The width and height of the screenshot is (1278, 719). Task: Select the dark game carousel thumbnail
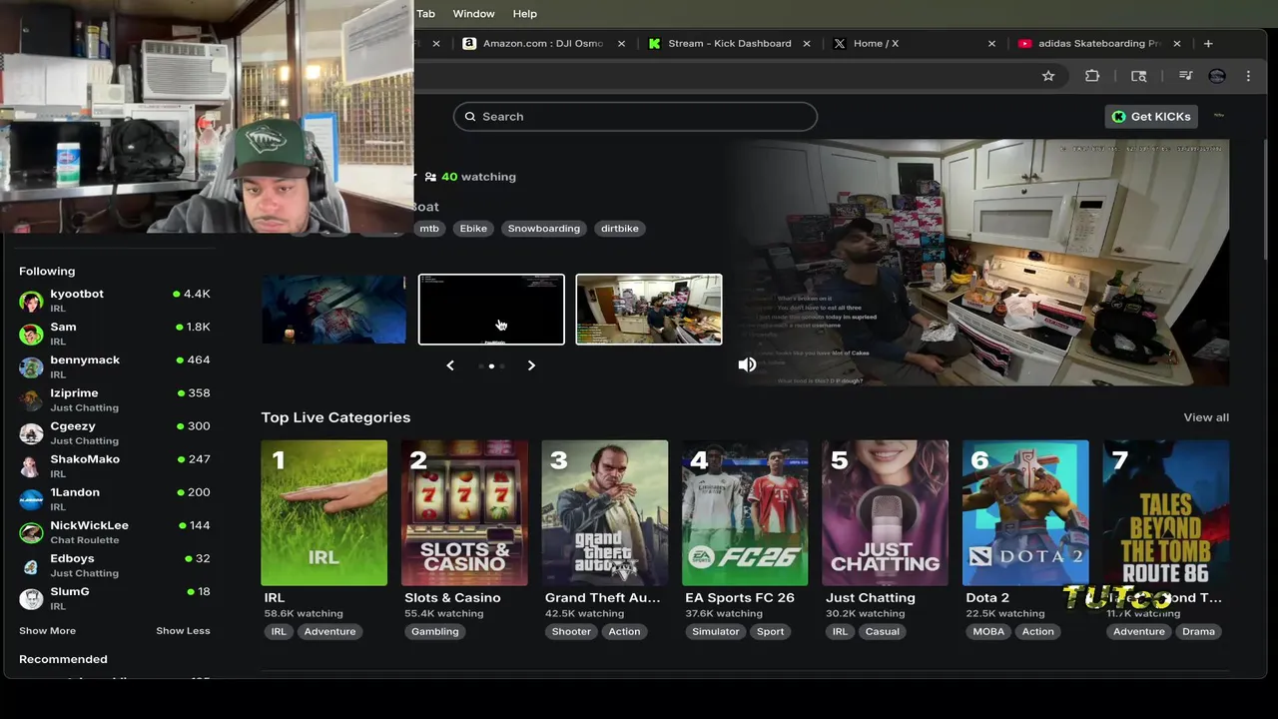point(333,310)
